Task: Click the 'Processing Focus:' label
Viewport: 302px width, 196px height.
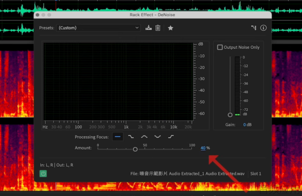Action: click(x=92, y=137)
